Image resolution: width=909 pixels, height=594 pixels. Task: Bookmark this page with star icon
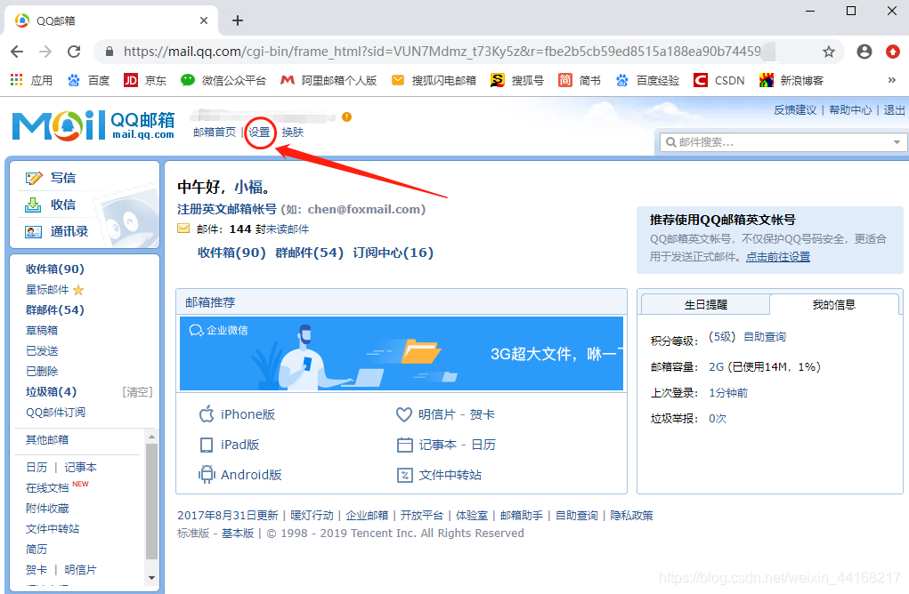(x=828, y=52)
